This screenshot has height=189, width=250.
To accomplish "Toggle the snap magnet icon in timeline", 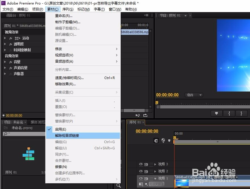I will 156,141.
